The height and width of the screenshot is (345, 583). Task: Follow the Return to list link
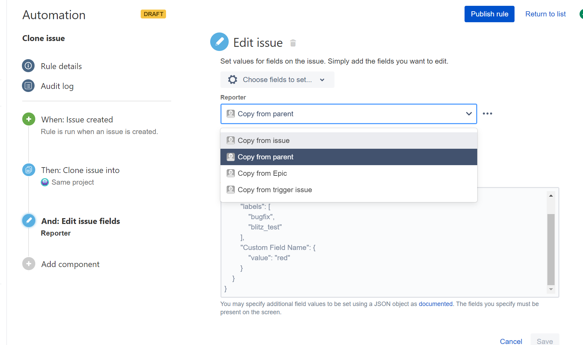coord(545,14)
